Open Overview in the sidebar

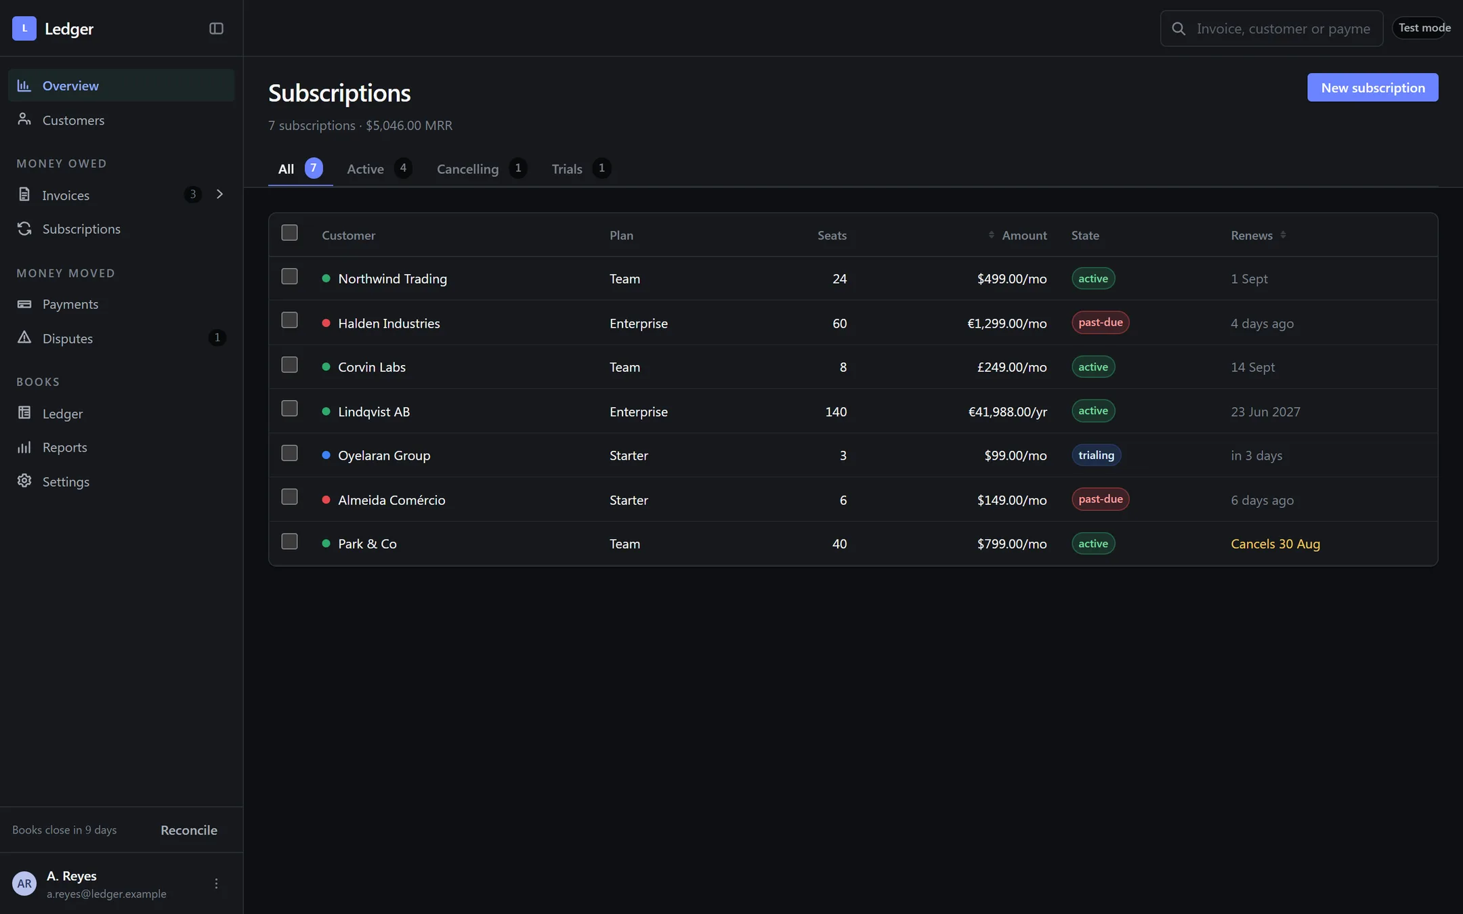(x=121, y=85)
